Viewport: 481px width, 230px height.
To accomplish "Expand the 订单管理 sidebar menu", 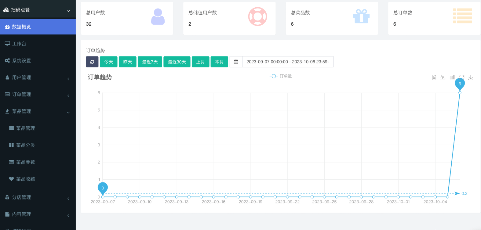I will pos(38,95).
